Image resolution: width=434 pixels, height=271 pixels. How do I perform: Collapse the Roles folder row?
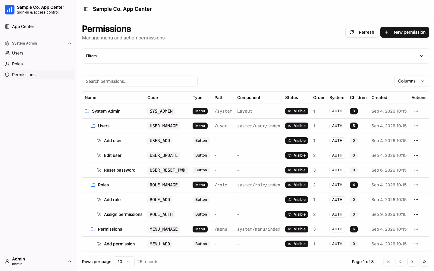click(93, 185)
